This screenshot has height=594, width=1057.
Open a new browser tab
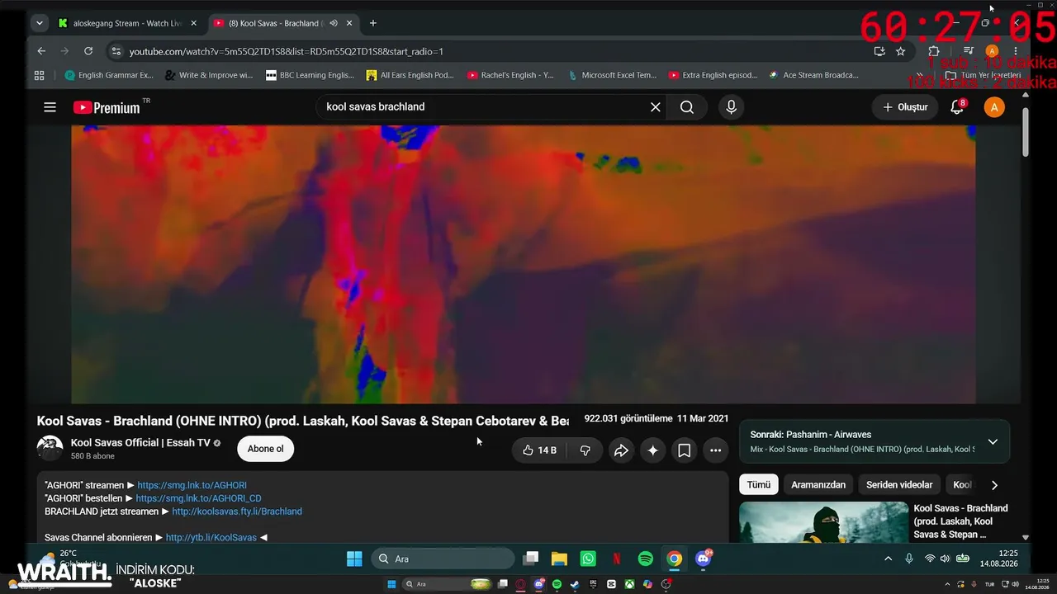(373, 23)
